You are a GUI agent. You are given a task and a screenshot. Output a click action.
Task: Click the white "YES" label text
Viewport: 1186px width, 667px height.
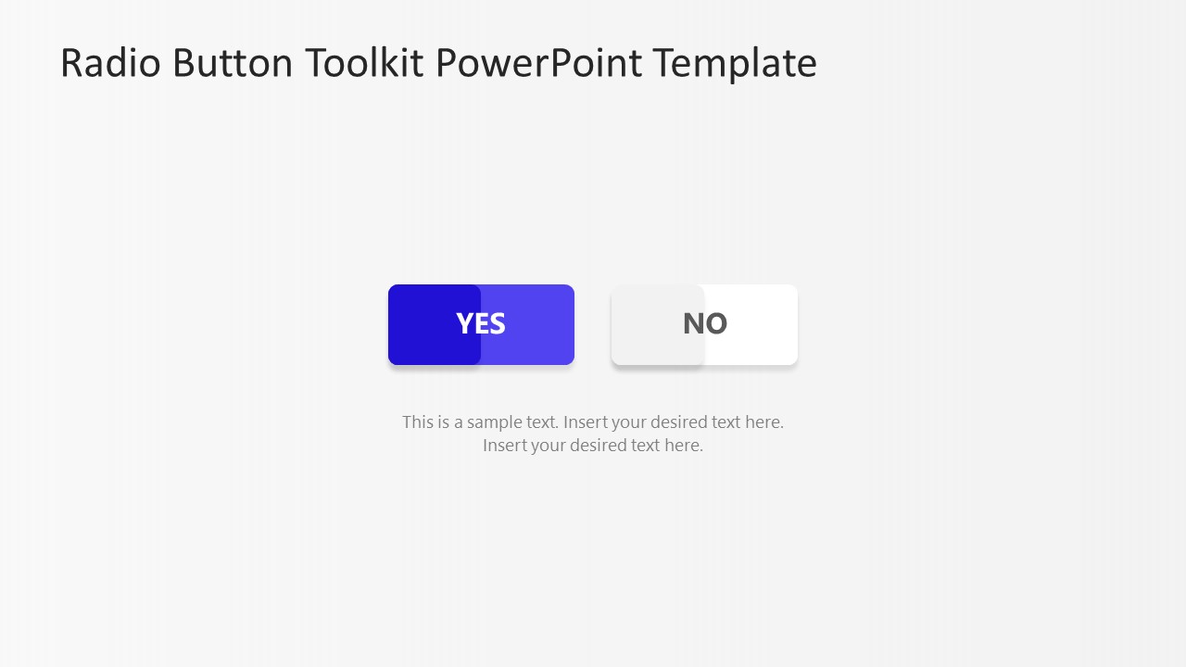click(x=481, y=323)
